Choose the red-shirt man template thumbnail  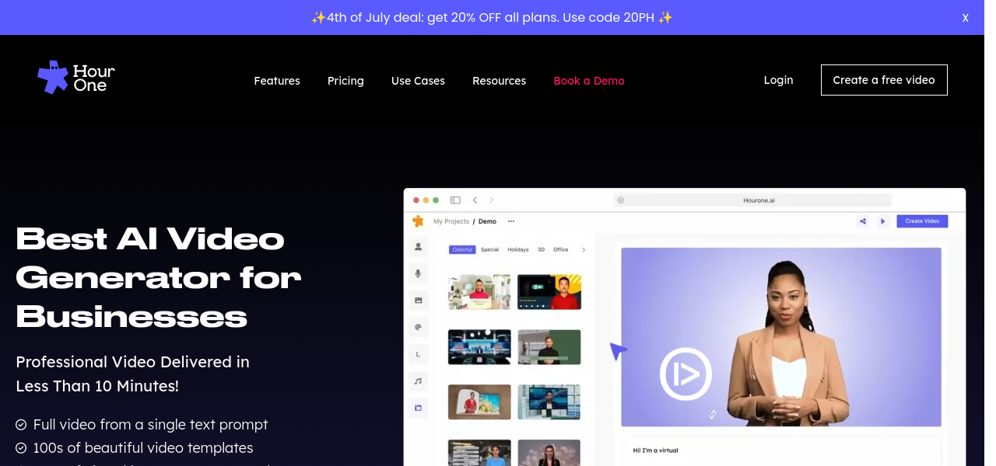pyautogui.click(x=549, y=292)
